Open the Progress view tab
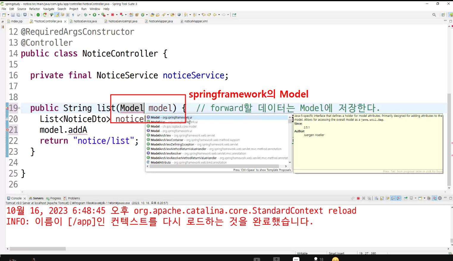Image resolution: width=453 pixels, height=261 pixels. pyautogui.click(x=54, y=198)
